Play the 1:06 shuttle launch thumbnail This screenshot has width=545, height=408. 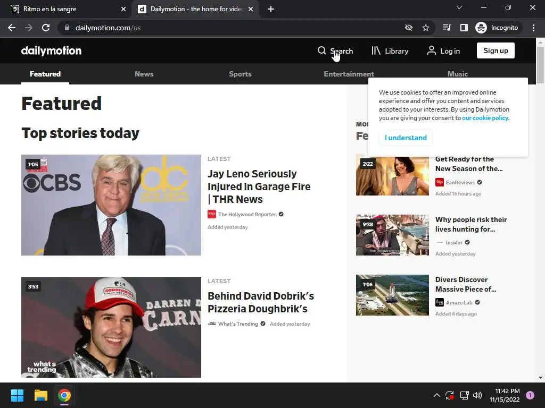click(392, 295)
